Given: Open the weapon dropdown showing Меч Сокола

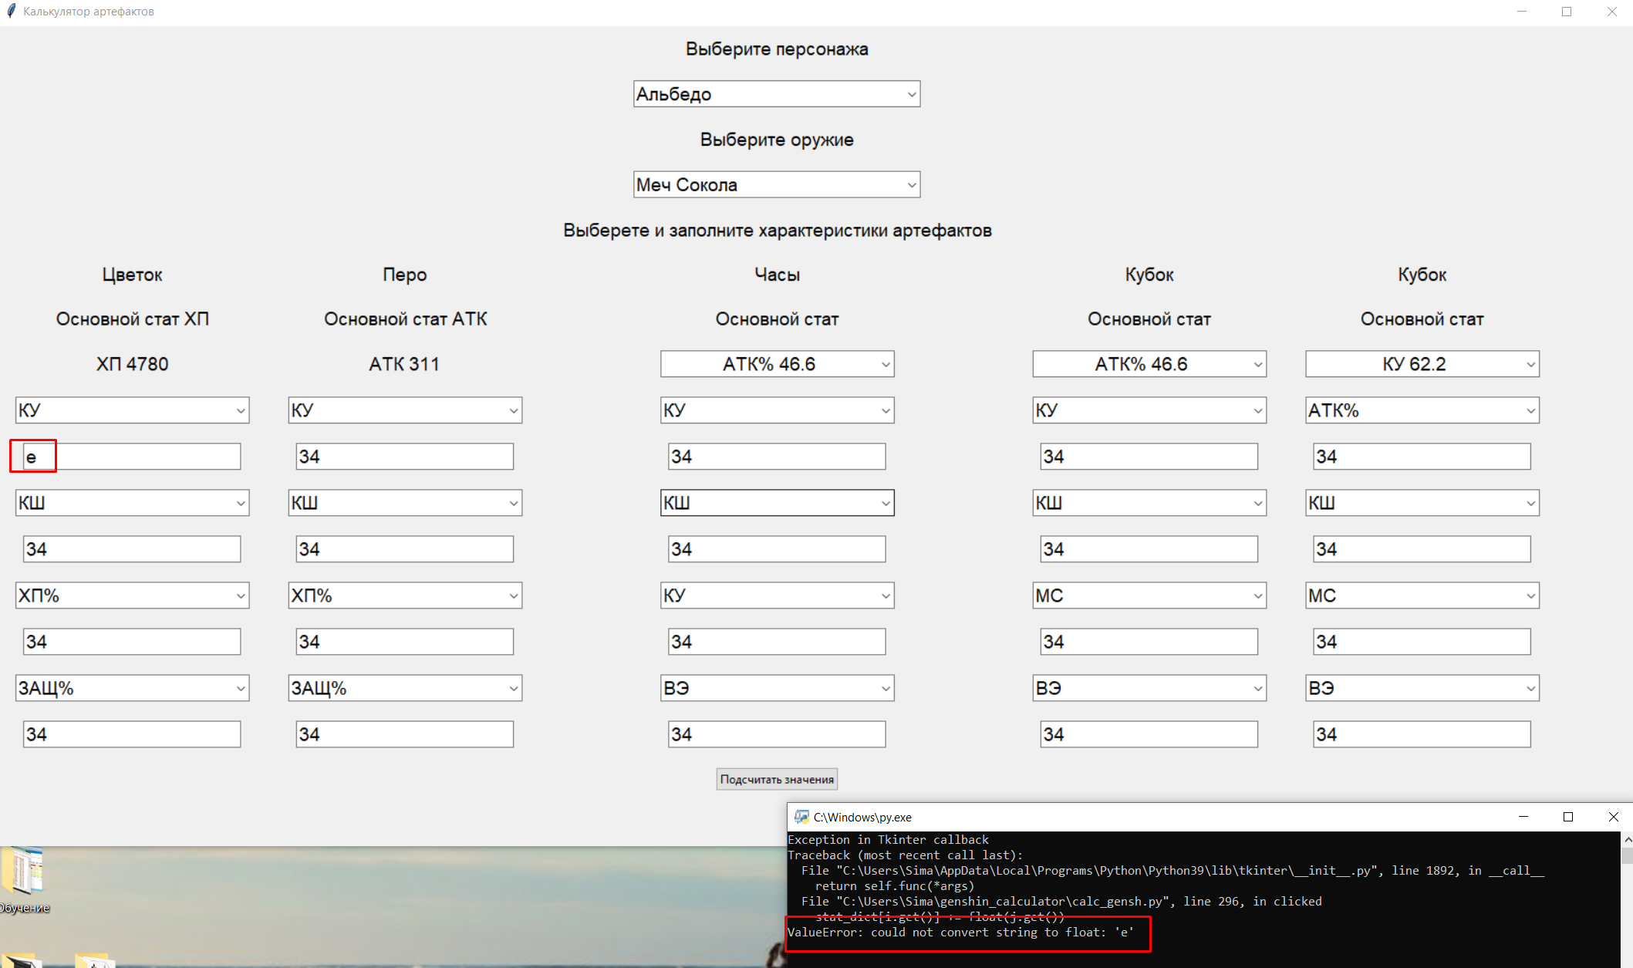Looking at the screenshot, I should 776,184.
